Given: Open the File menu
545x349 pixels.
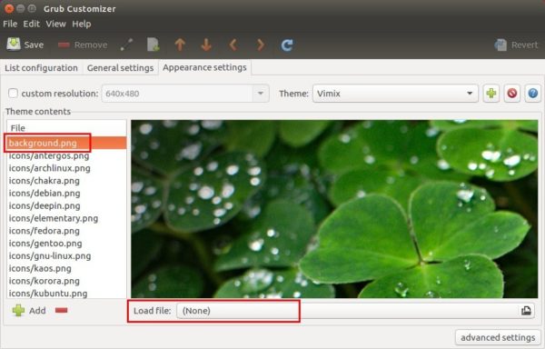Looking at the screenshot, I should (x=10, y=24).
